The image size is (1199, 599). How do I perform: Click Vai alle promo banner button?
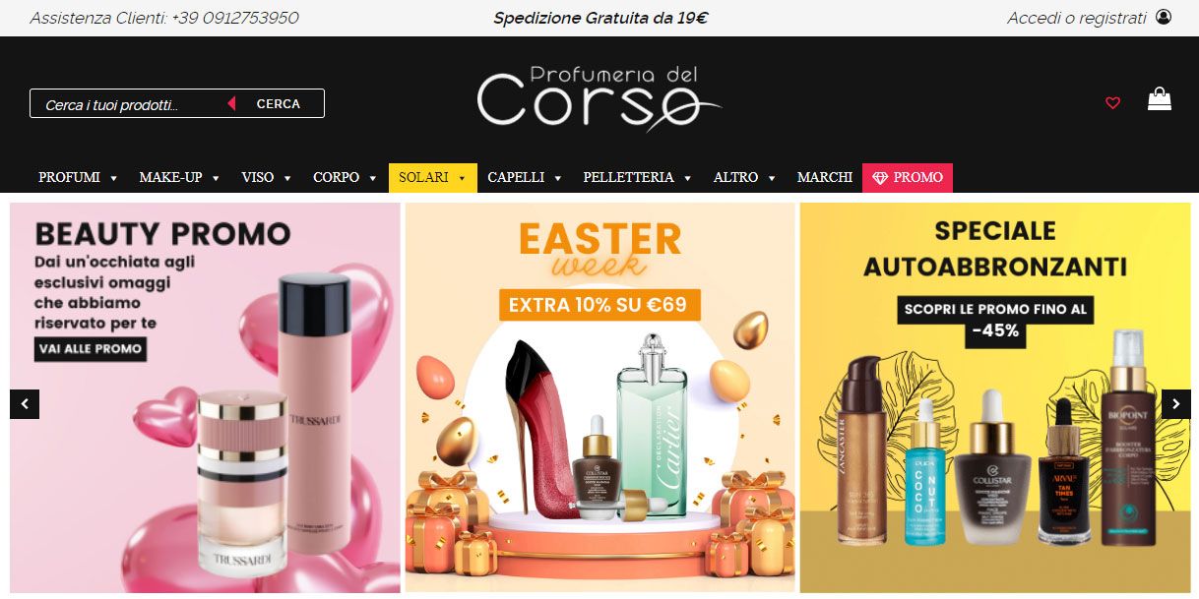coord(90,348)
